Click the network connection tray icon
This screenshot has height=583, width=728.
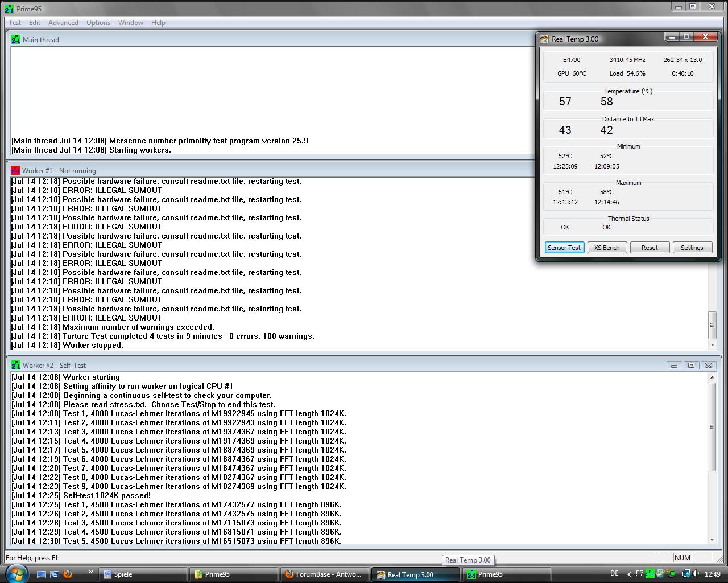coord(686,574)
